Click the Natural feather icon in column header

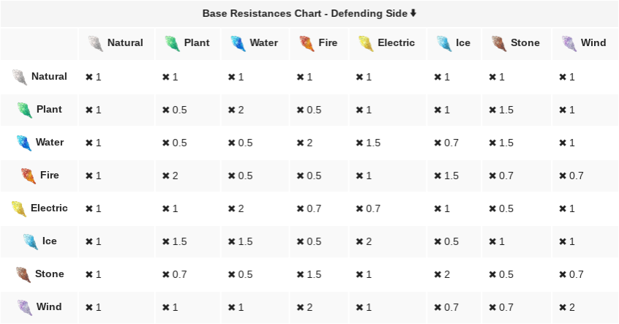point(95,43)
